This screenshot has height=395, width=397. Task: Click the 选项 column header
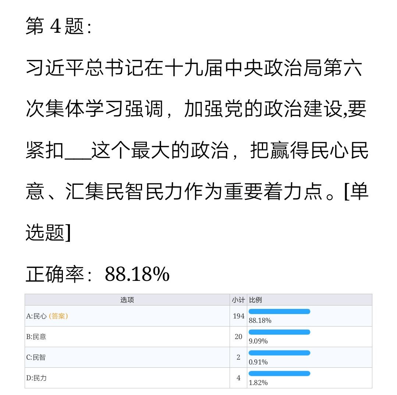(x=127, y=300)
